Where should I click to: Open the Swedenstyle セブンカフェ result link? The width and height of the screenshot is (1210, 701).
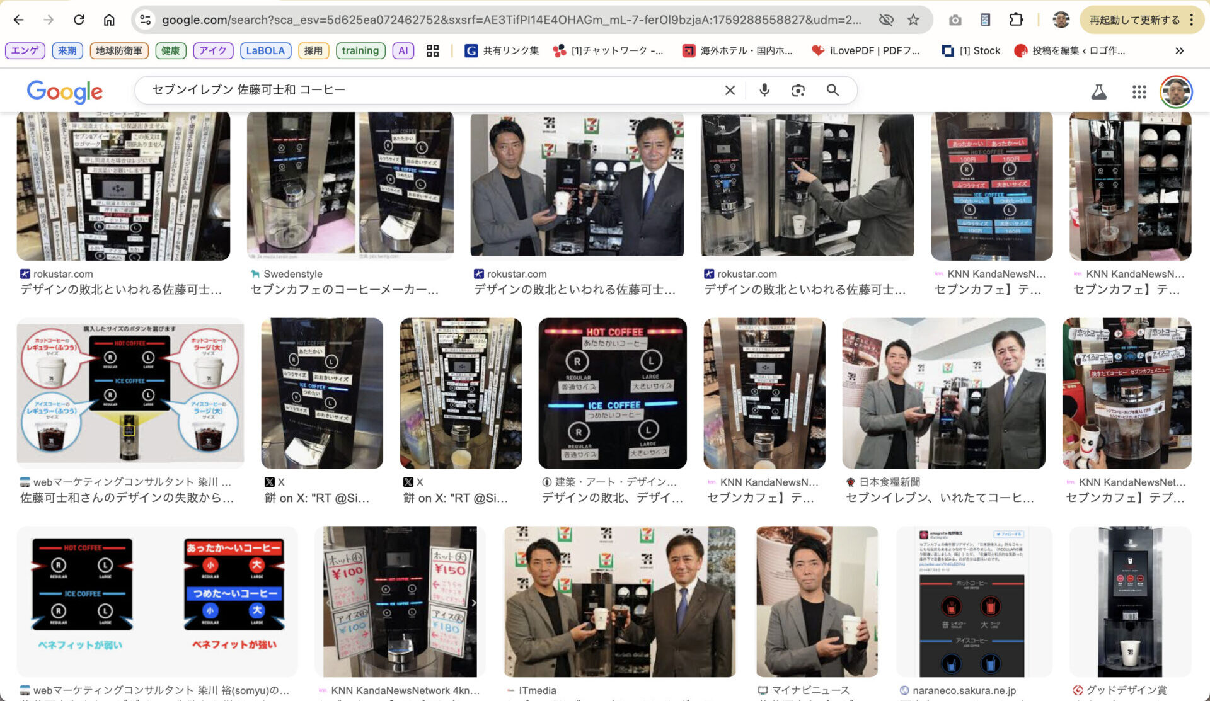344,289
